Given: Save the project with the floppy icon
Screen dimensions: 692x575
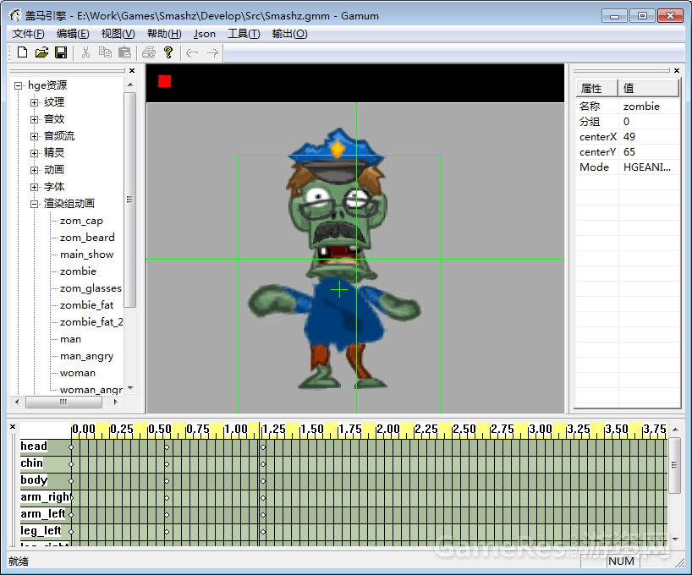Looking at the screenshot, I should pyautogui.click(x=61, y=52).
